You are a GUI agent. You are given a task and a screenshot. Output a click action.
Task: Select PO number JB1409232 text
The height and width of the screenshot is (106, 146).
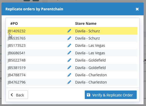pos(17,31)
